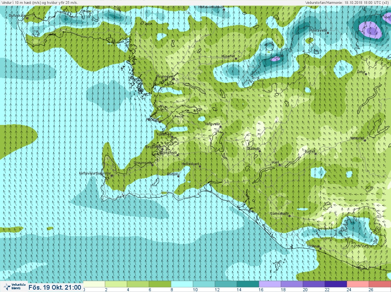Click the Reykjavík station label
391x292 pixels.
pos(153,147)
